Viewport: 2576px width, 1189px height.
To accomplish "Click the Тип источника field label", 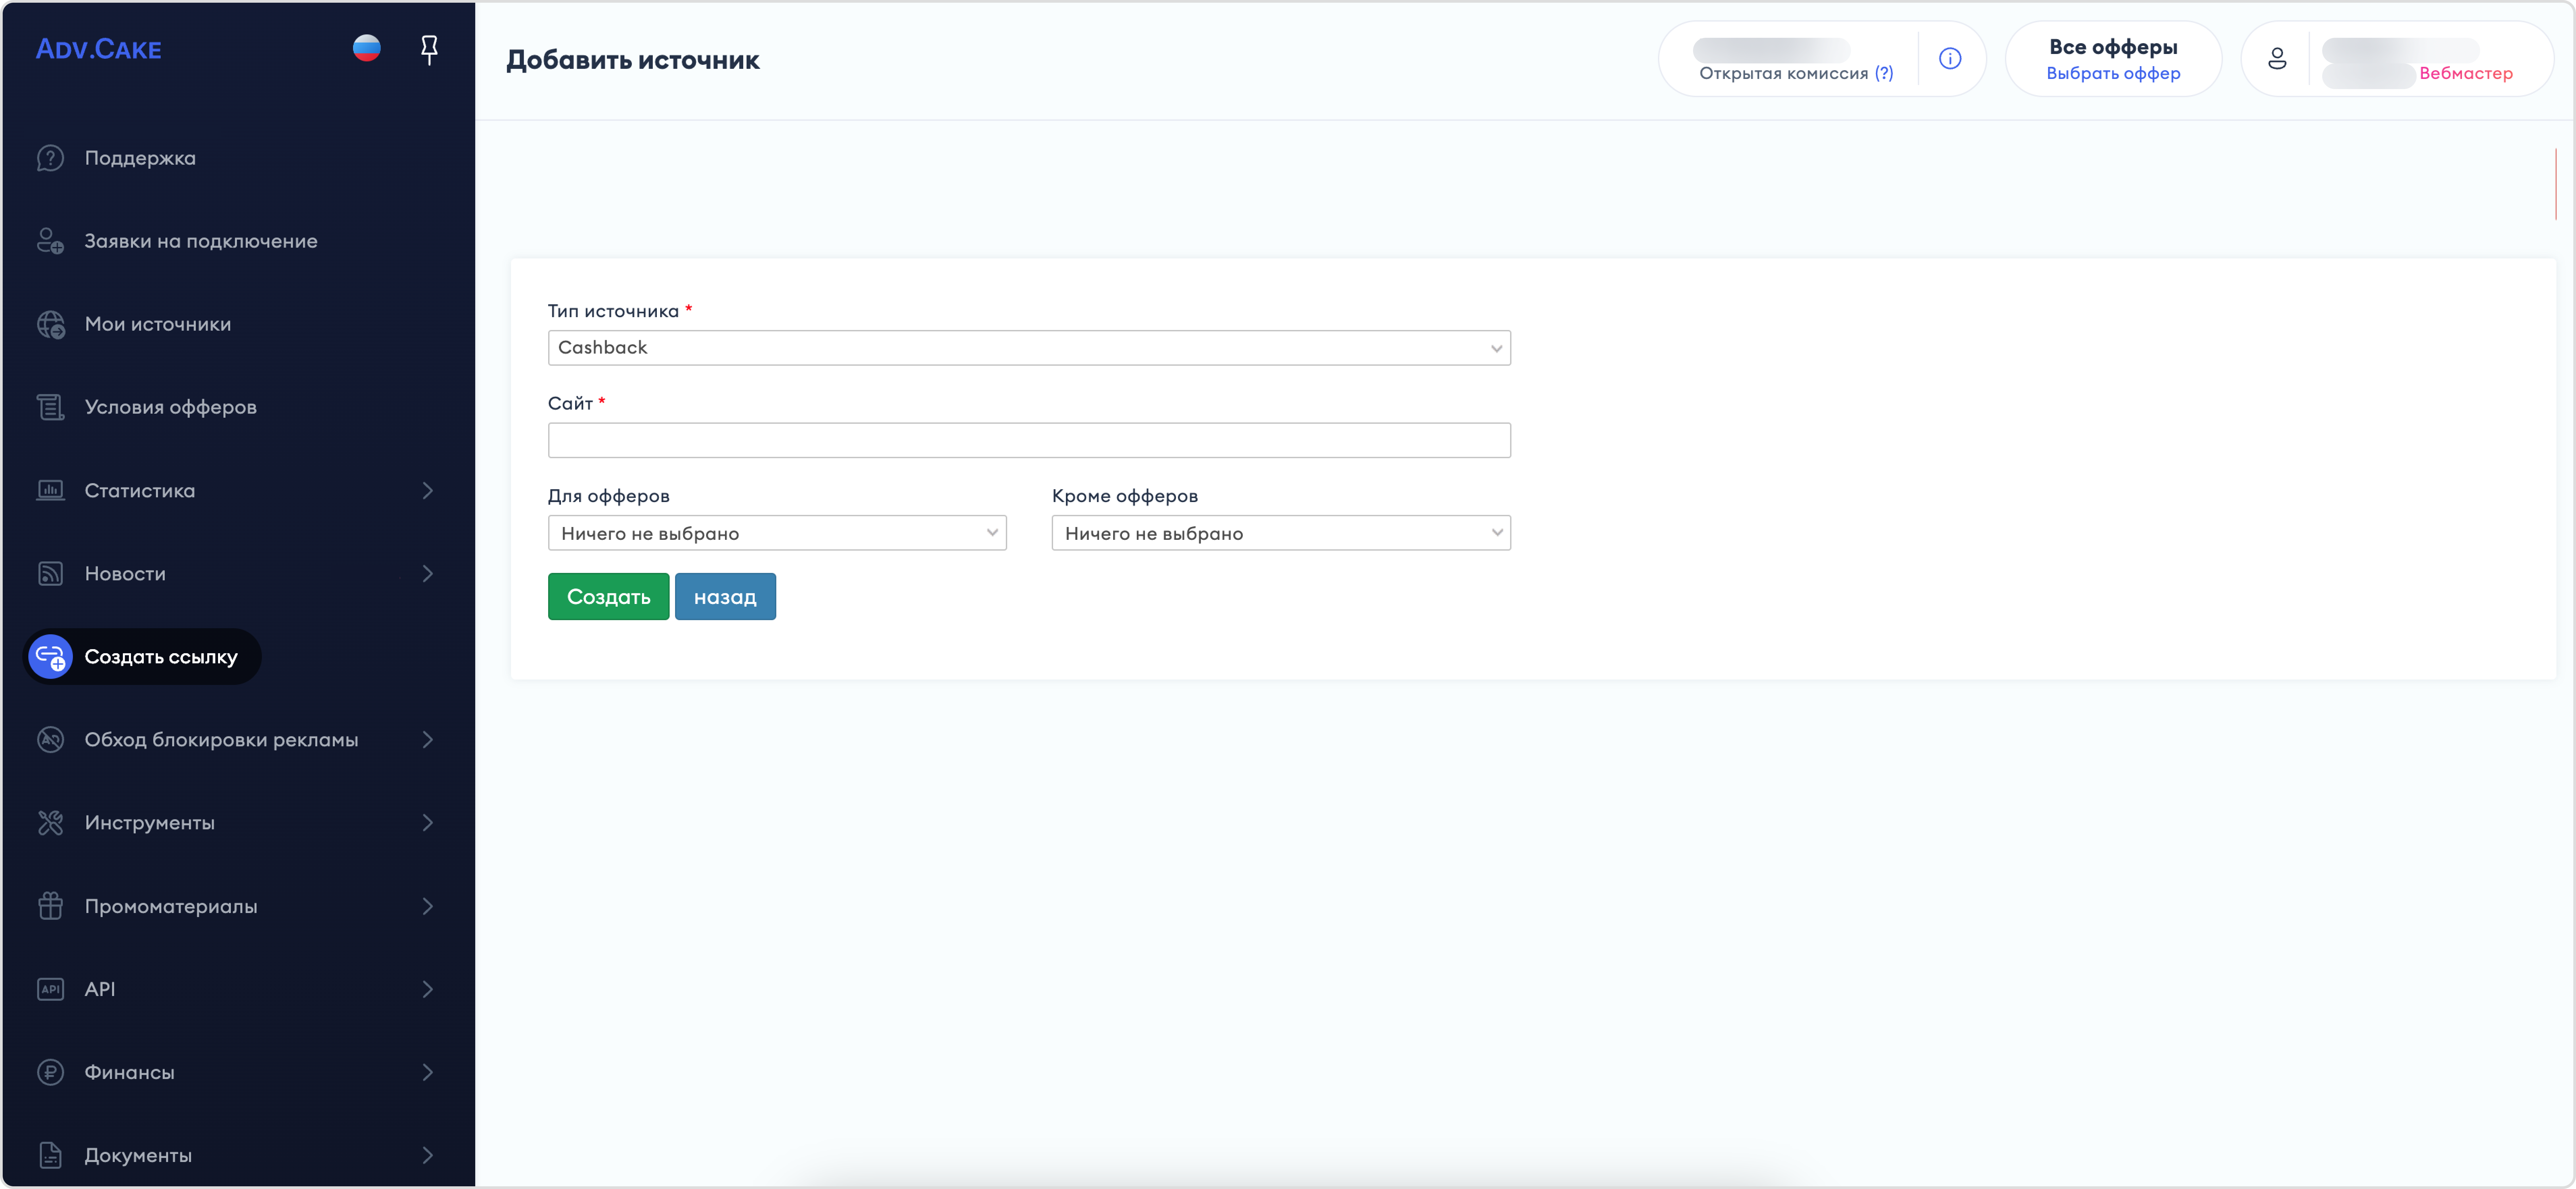I will pos(613,311).
